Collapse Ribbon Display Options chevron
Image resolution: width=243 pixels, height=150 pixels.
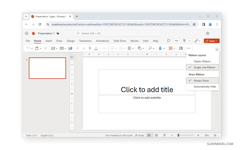(x=217, y=50)
